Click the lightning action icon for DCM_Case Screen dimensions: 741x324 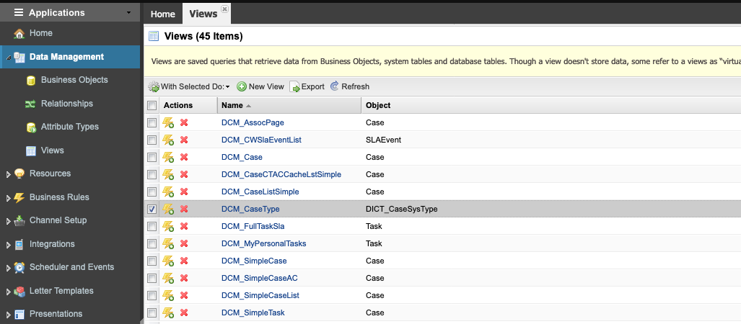(168, 158)
